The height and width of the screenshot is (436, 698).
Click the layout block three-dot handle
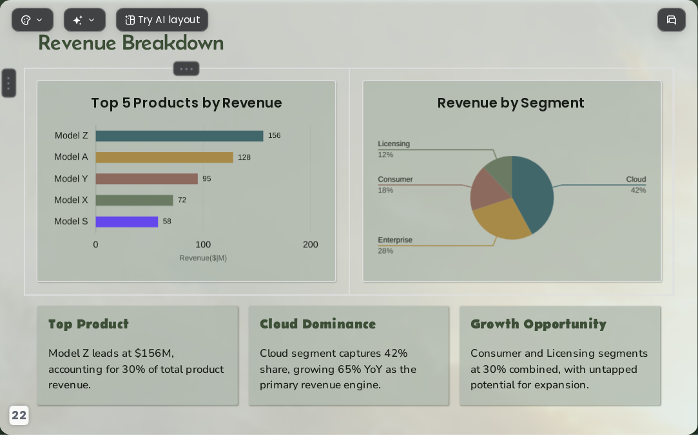pyautogui.click(x=186, y=69)
